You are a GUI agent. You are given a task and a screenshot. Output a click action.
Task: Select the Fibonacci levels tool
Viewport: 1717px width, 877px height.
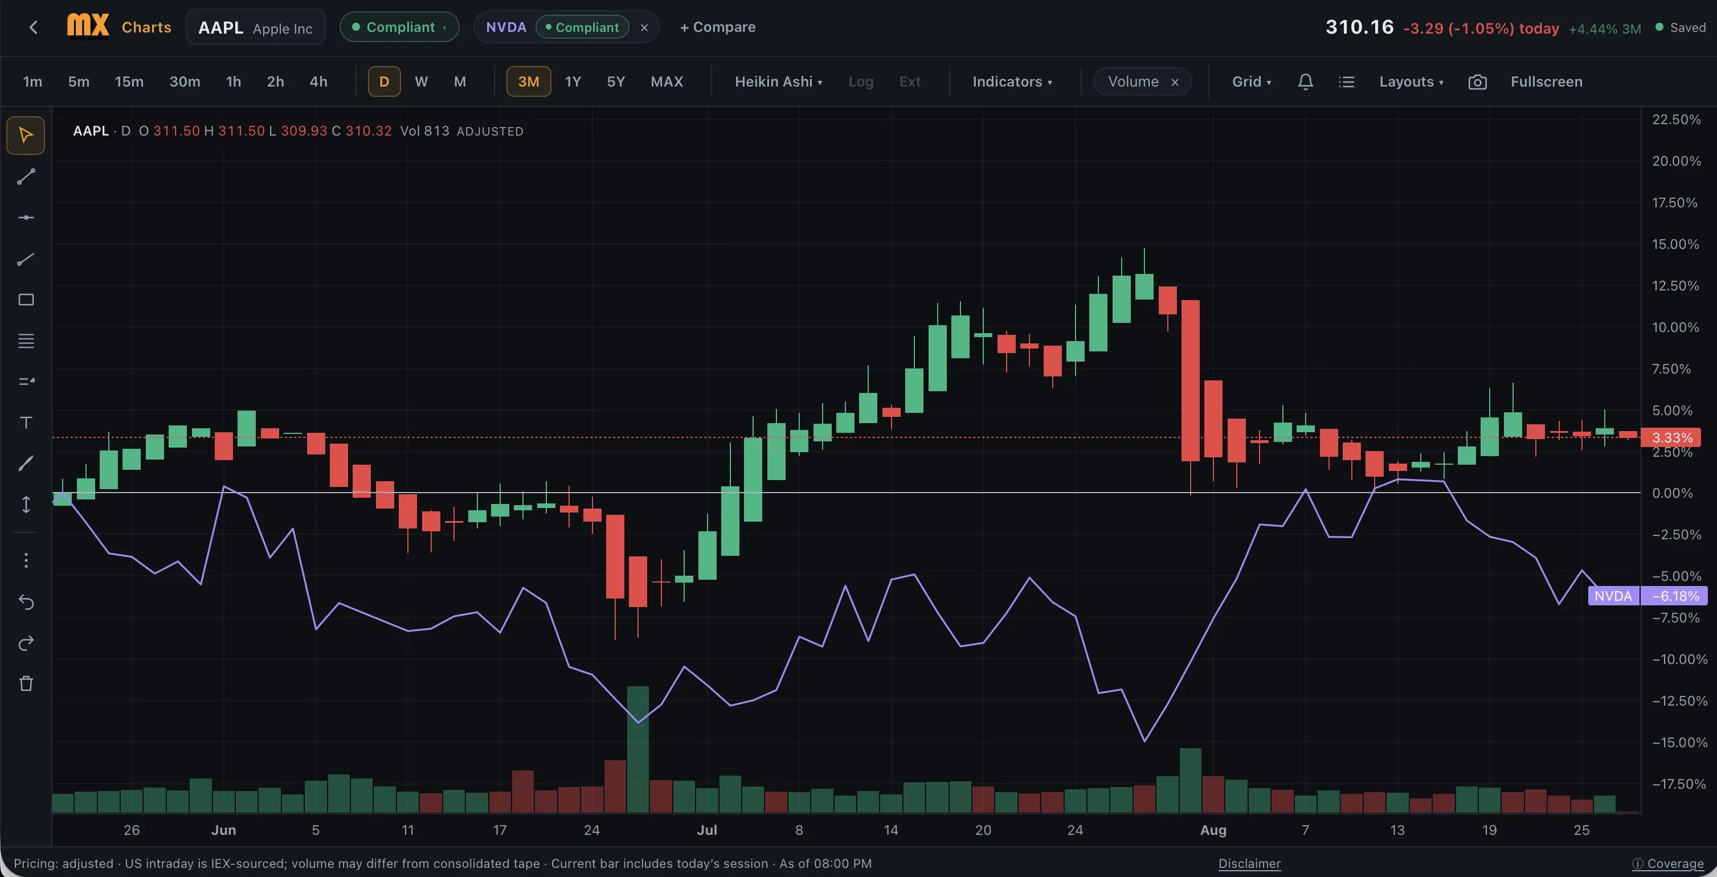[x=26, y=341]
